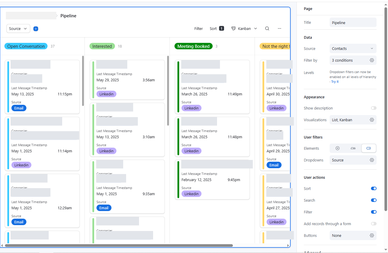The width and height of the screenshot is (388, 253).
Task: Open the card dated May 29, 2025
Action: click(127, 80)
